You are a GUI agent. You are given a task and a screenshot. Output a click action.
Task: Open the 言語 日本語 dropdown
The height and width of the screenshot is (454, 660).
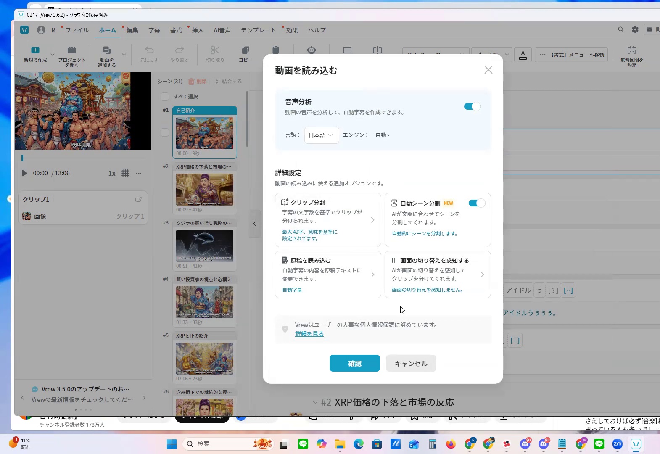coord(322,135)
